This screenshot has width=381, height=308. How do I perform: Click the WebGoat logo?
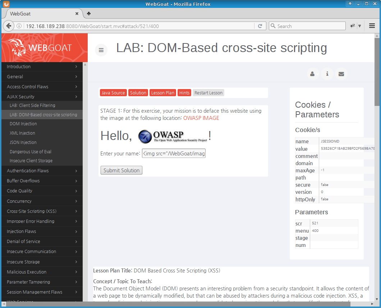click(45, 48)
